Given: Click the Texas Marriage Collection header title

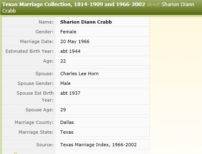Looking at the screenshot, I should 74,4.
